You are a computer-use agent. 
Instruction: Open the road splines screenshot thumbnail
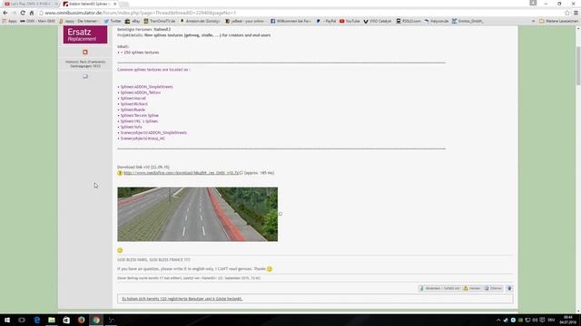click(198, 215)
